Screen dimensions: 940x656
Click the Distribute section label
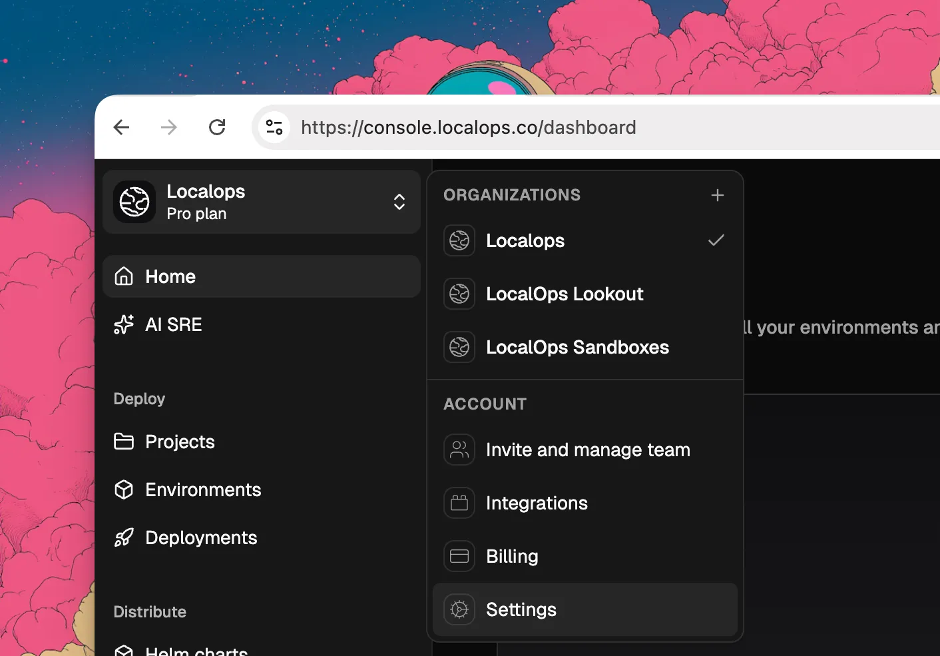tap(150, 612)
